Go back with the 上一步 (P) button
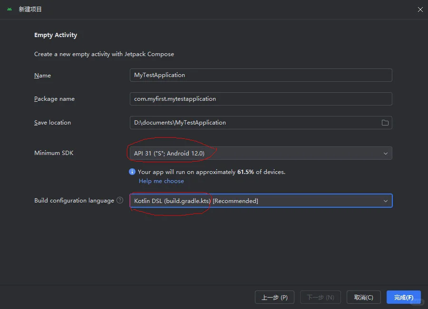 [x=274, y=298]
